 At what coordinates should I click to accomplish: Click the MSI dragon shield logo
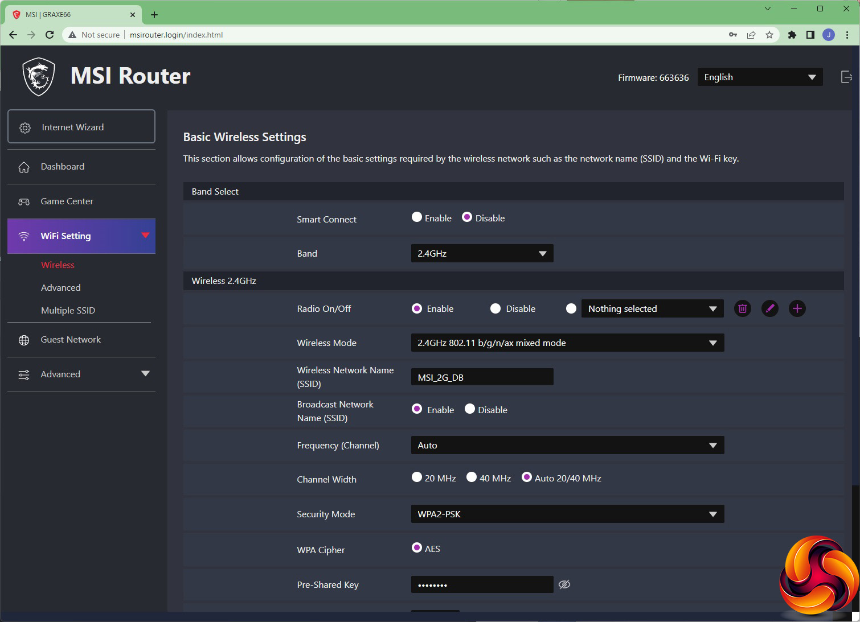click(x=39, y=77)
